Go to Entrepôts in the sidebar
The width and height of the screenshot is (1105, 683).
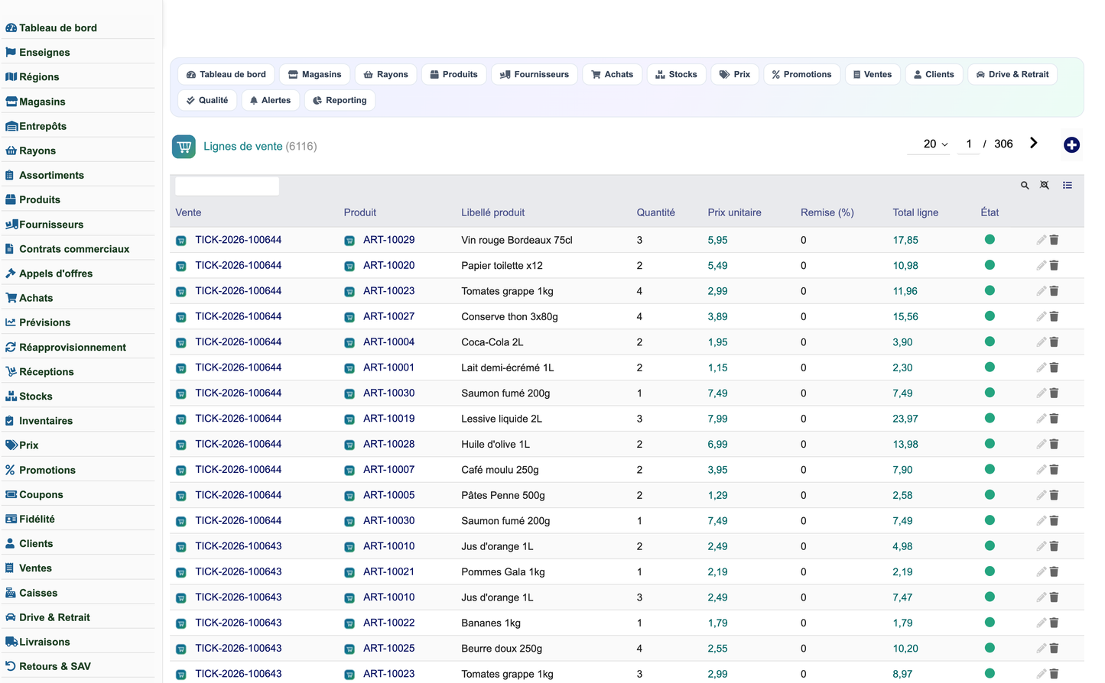[43, 126]
